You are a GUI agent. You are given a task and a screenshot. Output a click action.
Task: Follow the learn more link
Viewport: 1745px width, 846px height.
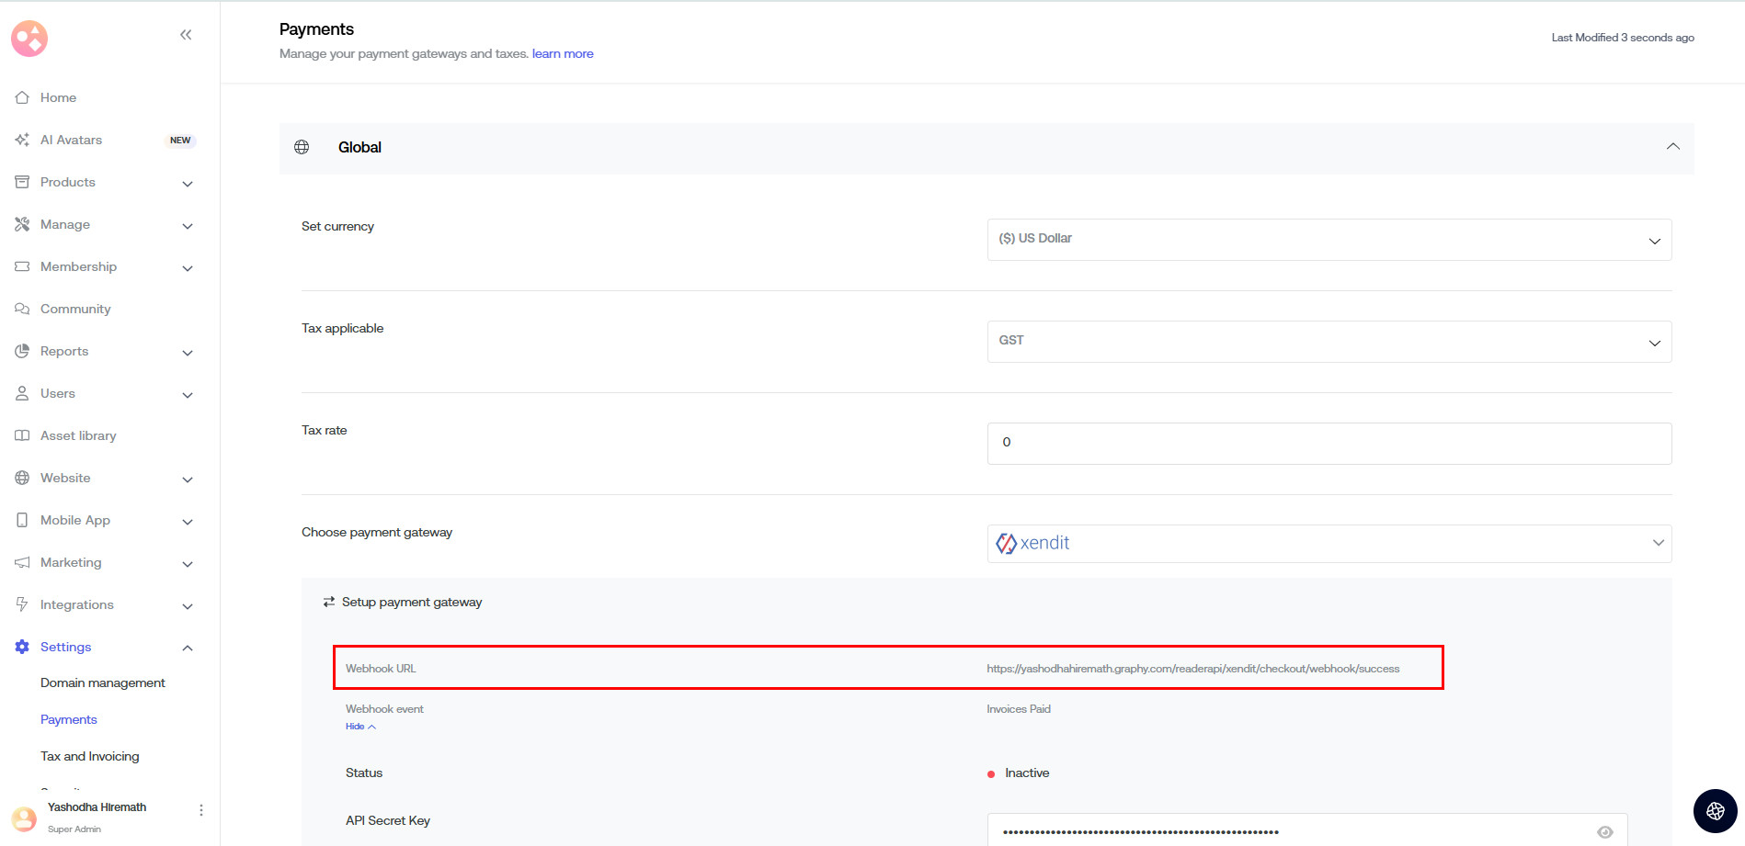click(x=563, y=54)
